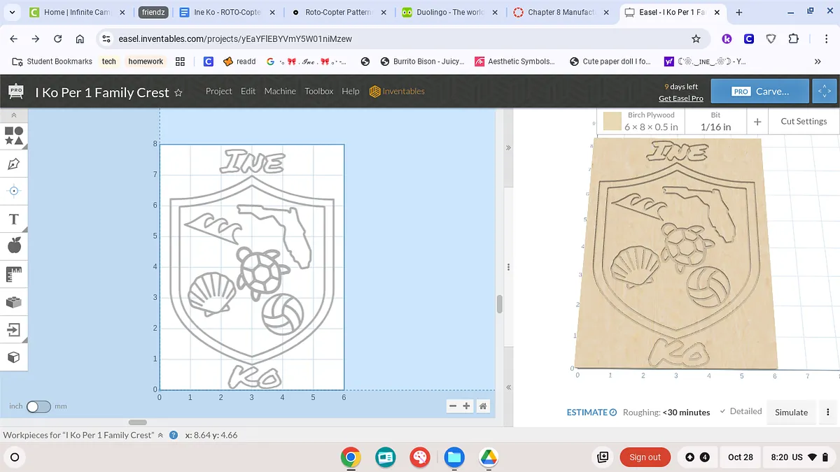Open the Bit 1/16 in selector
The height and width of the screenshot is (472, 840).
(x=715, y=121)
